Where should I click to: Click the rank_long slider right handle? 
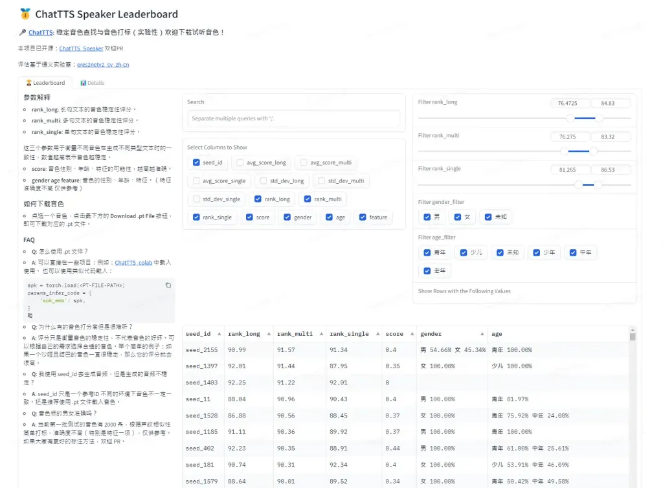coord(599,118)
